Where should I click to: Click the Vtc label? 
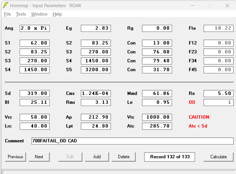pos(131,117)
